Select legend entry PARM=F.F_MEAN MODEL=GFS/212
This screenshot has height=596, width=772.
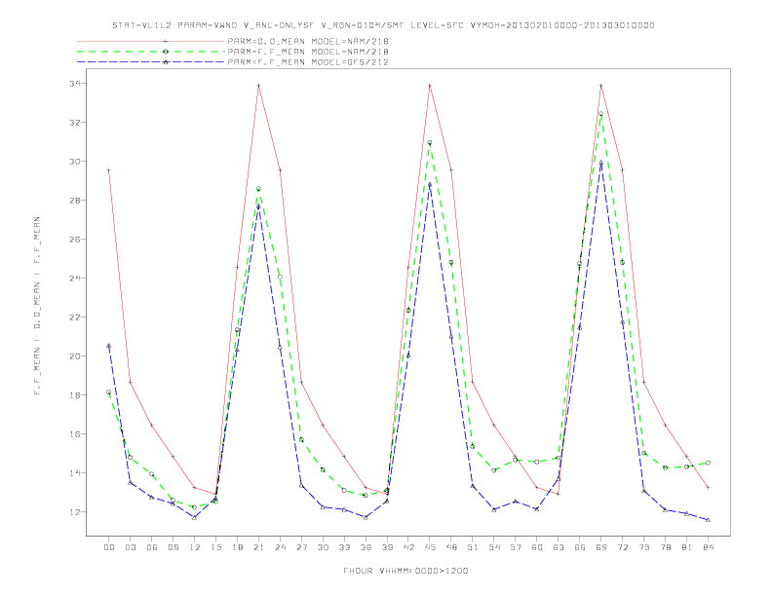308,62
